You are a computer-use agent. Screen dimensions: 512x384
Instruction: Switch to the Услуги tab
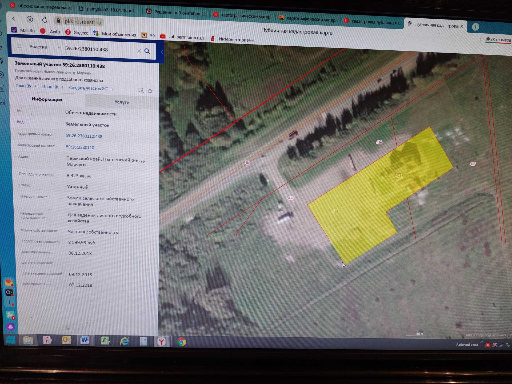tap(122, 102)
